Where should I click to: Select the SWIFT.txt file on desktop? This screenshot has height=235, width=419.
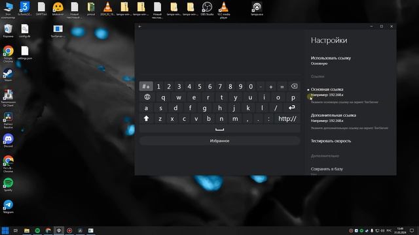coord(41,9)
